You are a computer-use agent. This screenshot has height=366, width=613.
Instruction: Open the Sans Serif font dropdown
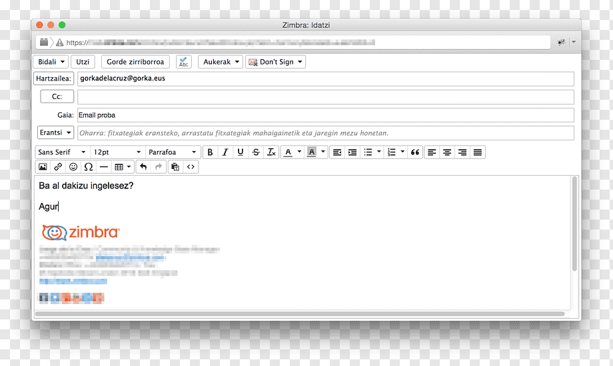[62, 152]
